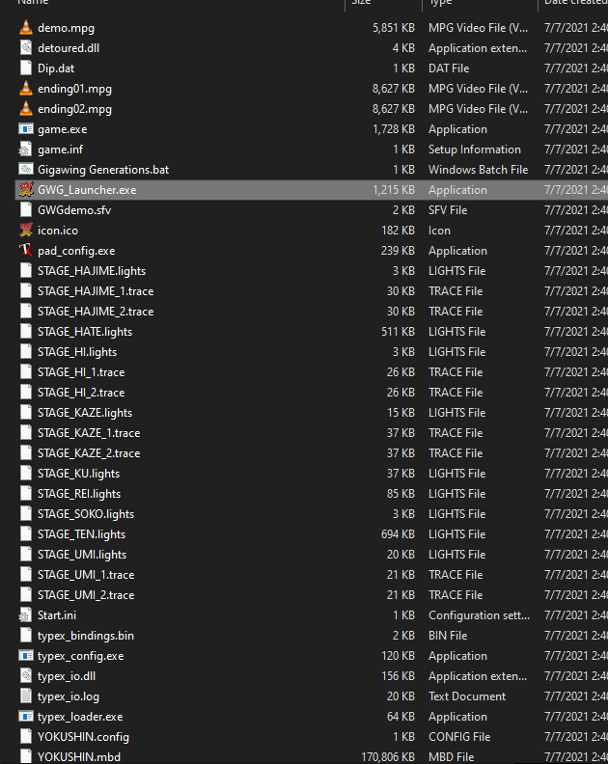Viewport: 608px width, 764px height.
Task: Click the file icon for STAGE_HAJIME.lights
Action: click(26, 270)
